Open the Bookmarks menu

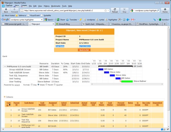coord(56,6)
